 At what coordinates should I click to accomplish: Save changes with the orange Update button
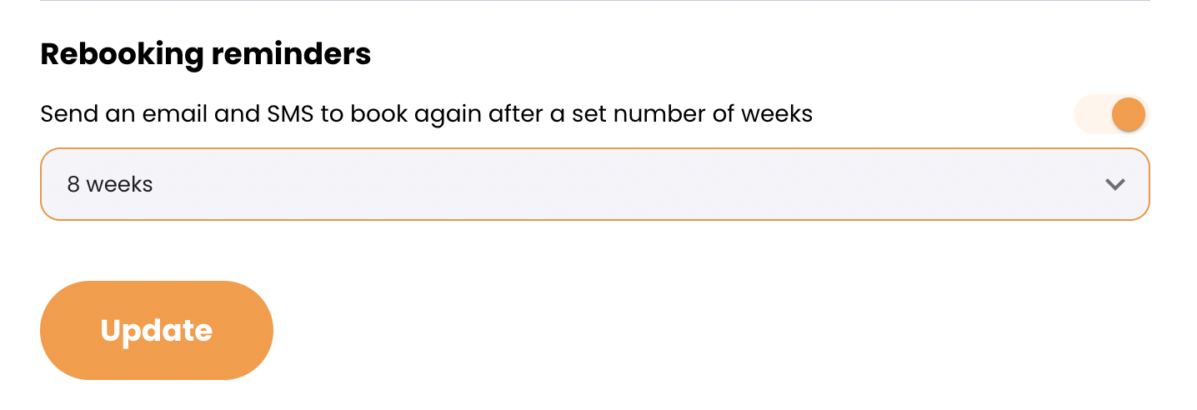coord(157,330)
